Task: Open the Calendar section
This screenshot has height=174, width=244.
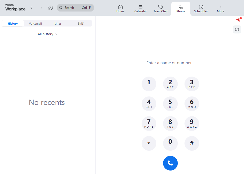Action: pos(141,9)
